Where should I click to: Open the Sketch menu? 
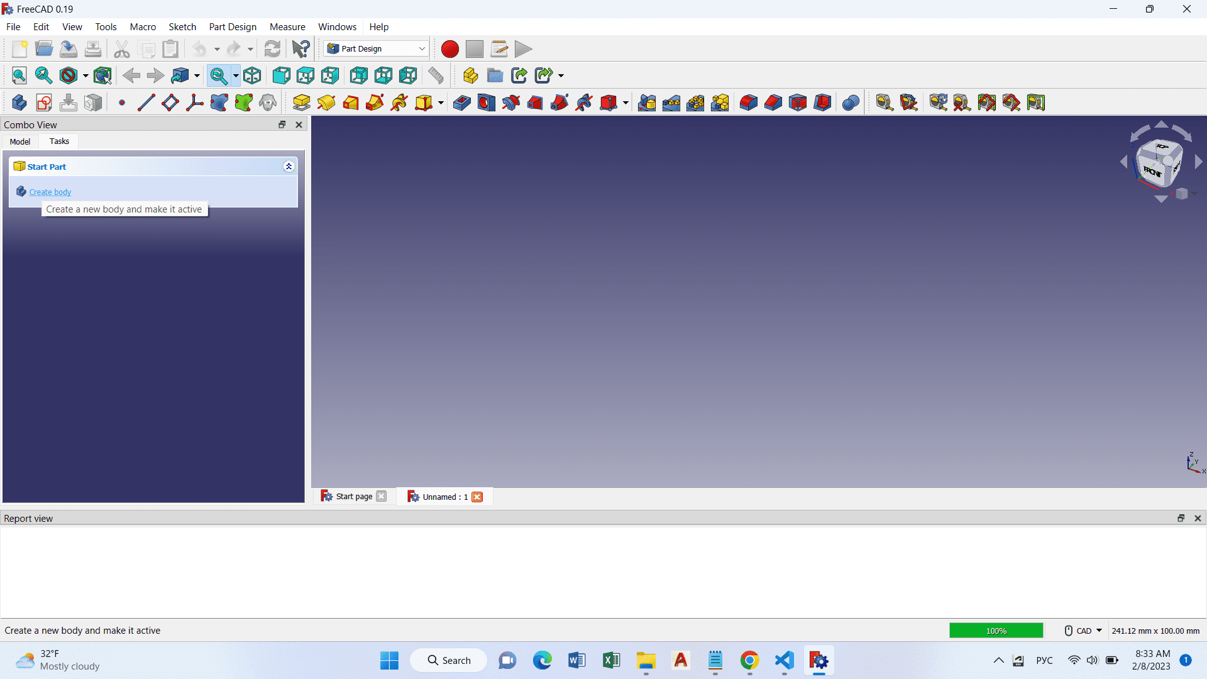click(182, 27)
